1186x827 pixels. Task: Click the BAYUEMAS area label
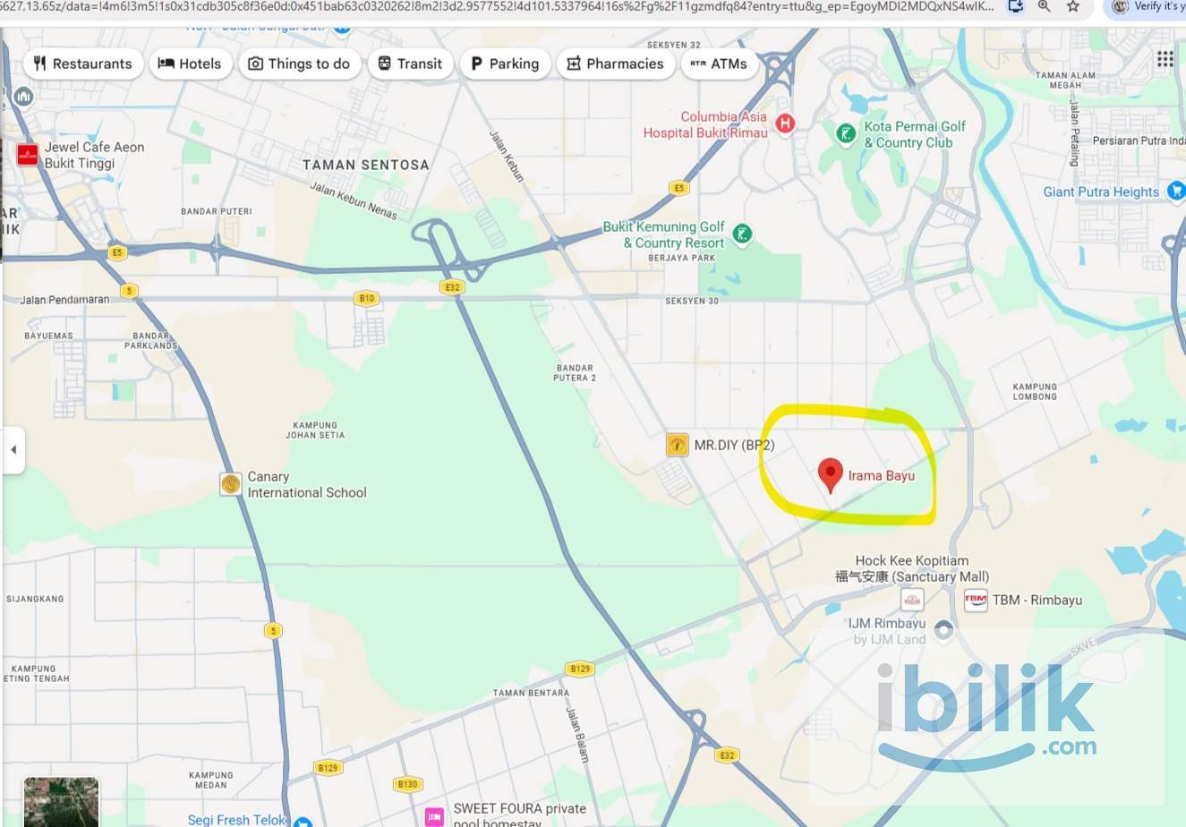pyautogui.click(x=48, y=336)
